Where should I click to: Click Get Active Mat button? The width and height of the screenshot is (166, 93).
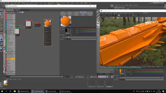point(10,10)
